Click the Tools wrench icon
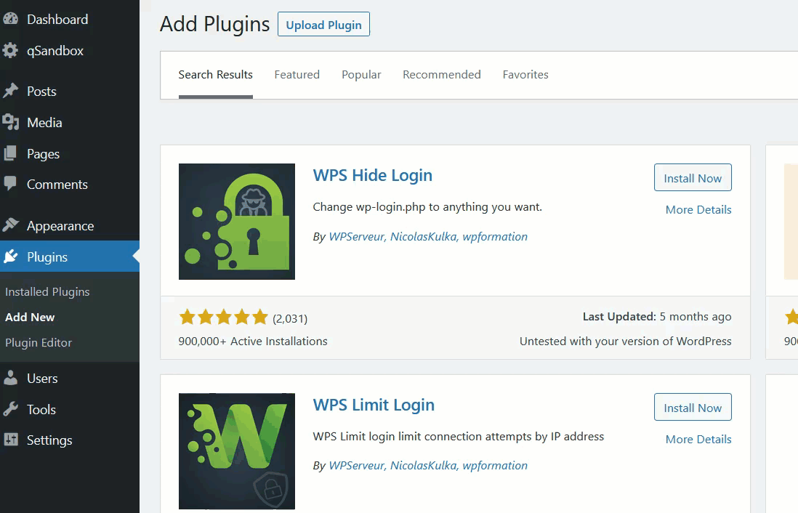This screenshot has width=798, height=513. (10, 410)
